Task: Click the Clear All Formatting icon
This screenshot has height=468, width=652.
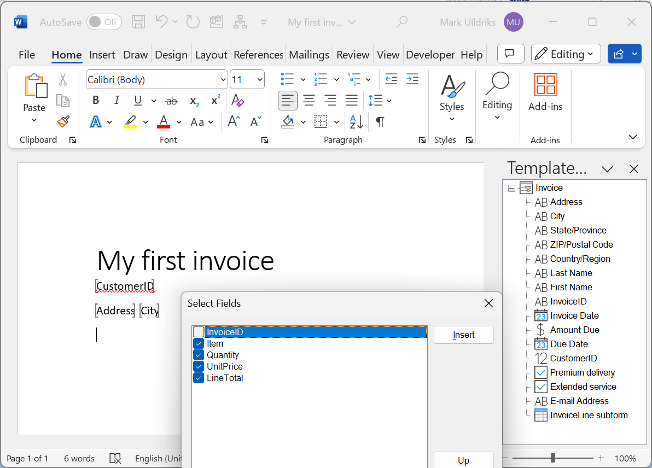Action: 237,101
